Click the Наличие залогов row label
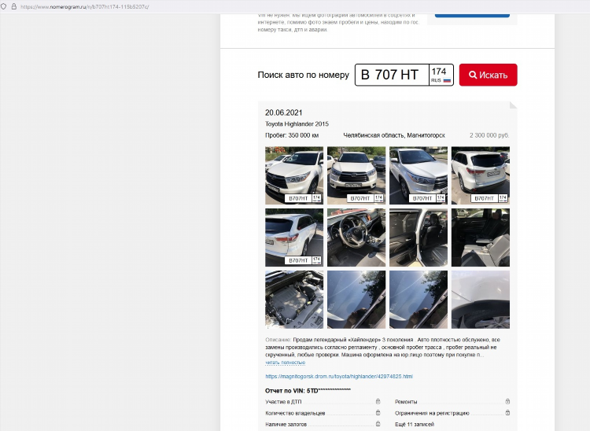Image resolution: width=590 pixels, height=431 pixels. click(286, 424)
